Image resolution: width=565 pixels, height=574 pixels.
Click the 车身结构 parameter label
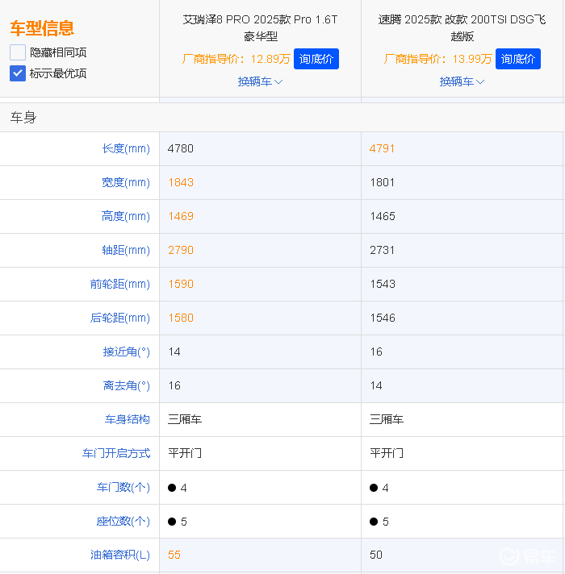[128, 419]
